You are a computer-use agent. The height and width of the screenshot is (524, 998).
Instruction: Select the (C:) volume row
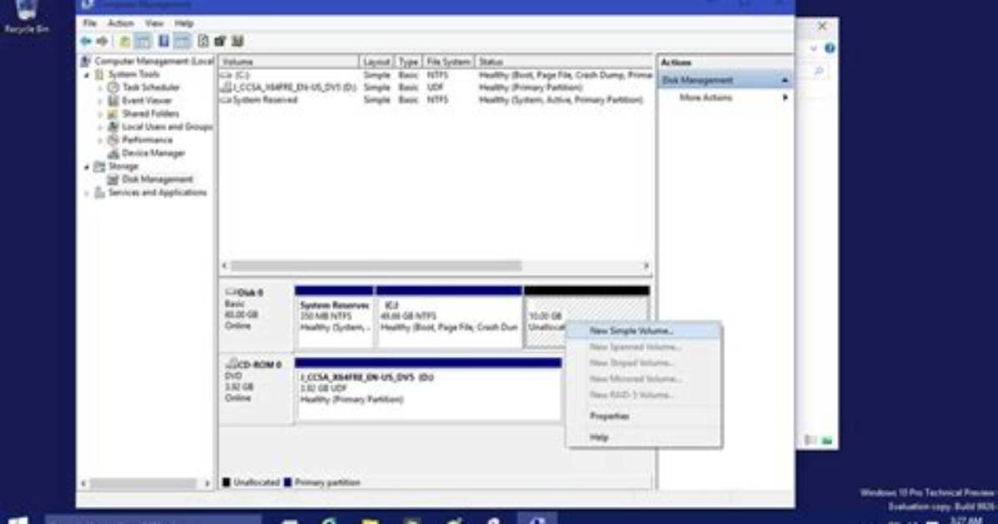(436, 74)
